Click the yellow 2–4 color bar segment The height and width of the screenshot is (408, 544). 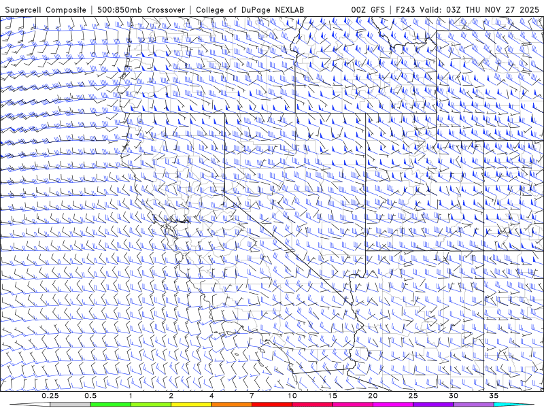191,405
